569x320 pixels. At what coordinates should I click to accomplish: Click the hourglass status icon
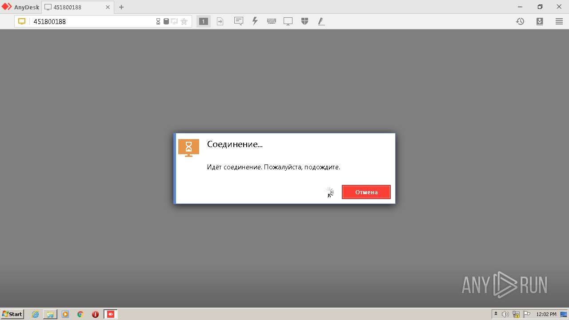158,21
